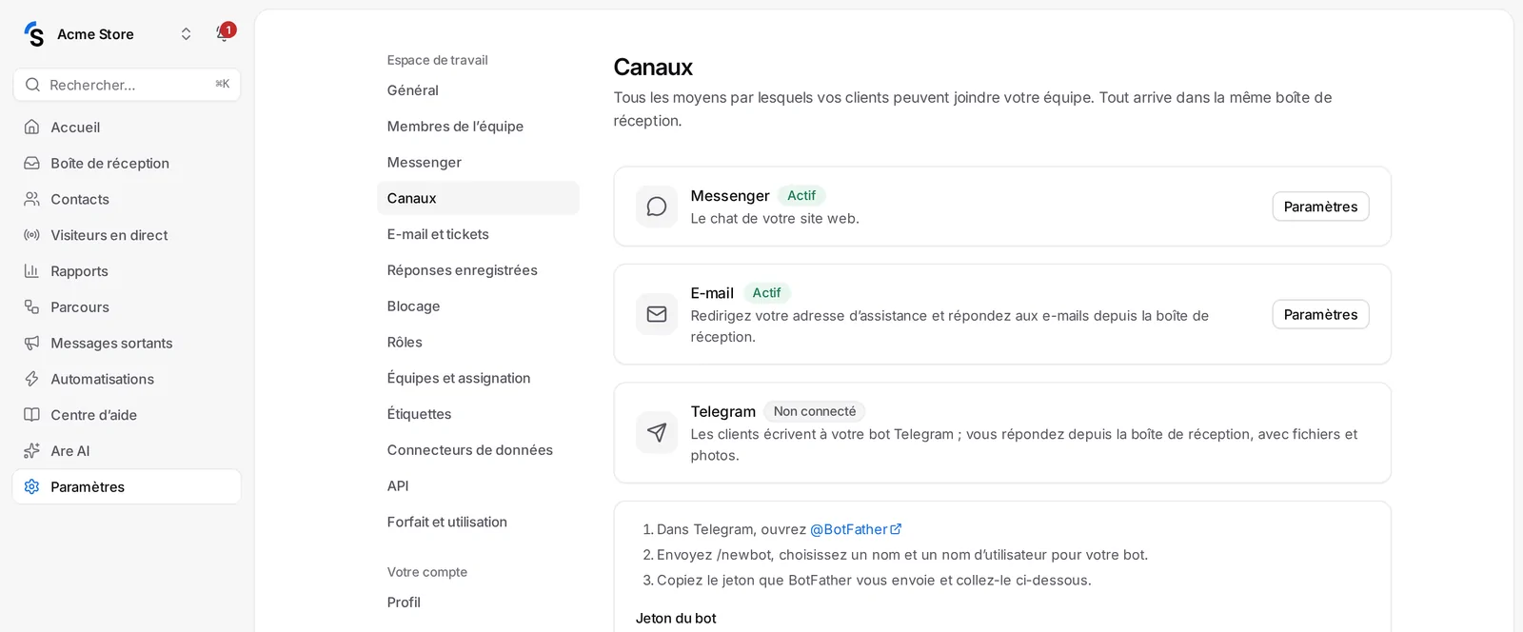
Task: Click the external link icon next to @BotFather
Action: 896,529
